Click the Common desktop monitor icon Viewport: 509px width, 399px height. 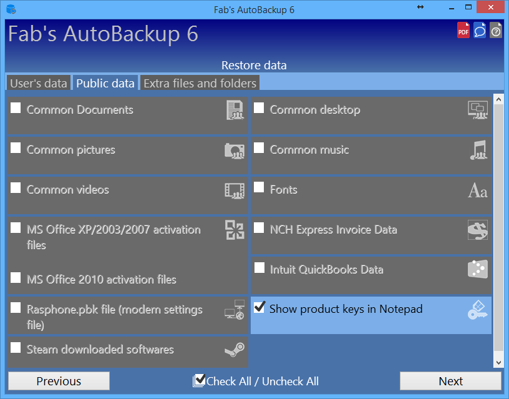(478, 110)
